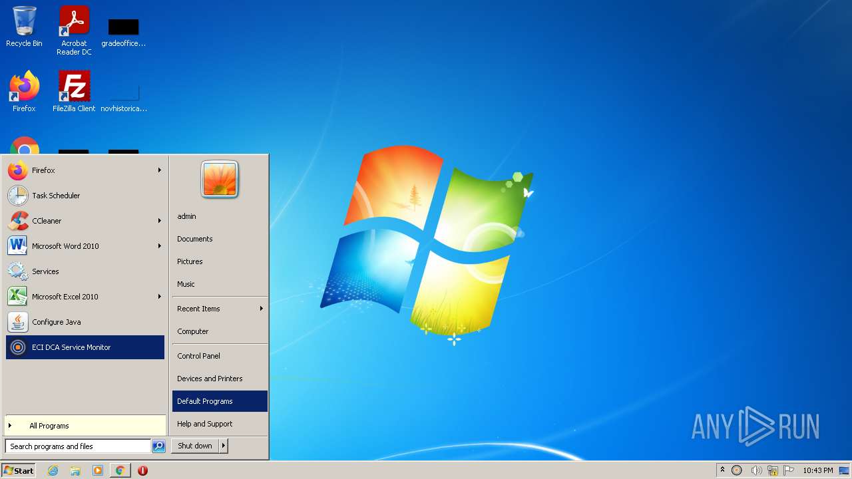Expand All Programs list
Screen dimensions: 852x479
85,426
